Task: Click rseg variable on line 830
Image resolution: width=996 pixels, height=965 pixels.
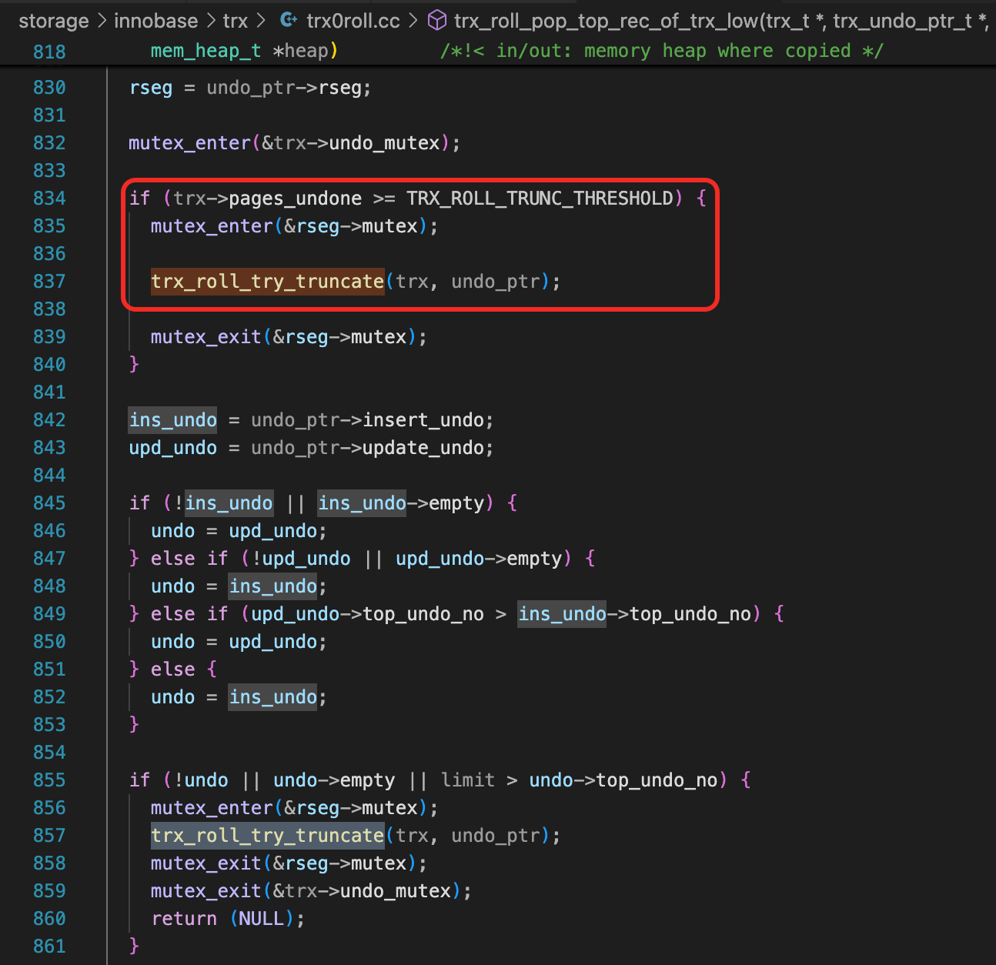Action: [x=151, y=88]
